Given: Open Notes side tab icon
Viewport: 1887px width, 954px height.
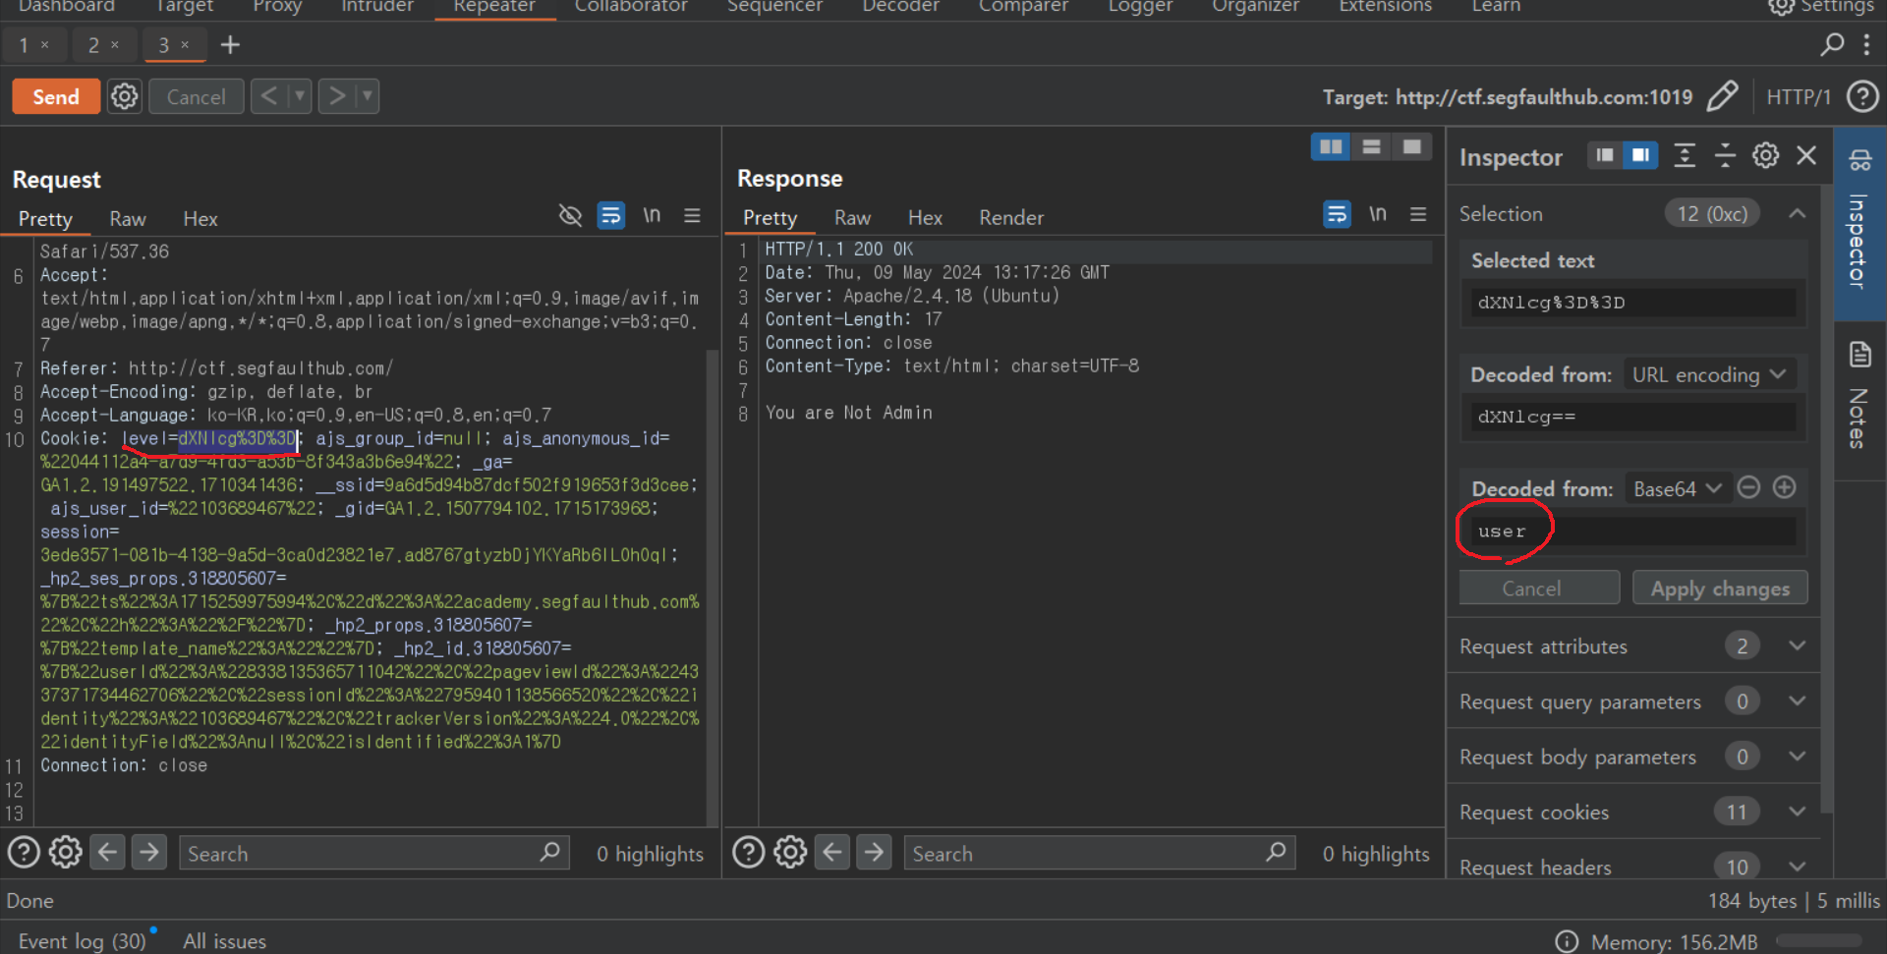Looking at the screenshot, I should coord(1860,355).
